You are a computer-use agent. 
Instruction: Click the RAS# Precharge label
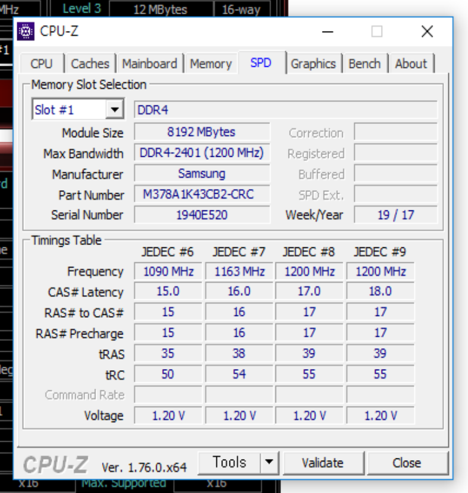point(79,334)
